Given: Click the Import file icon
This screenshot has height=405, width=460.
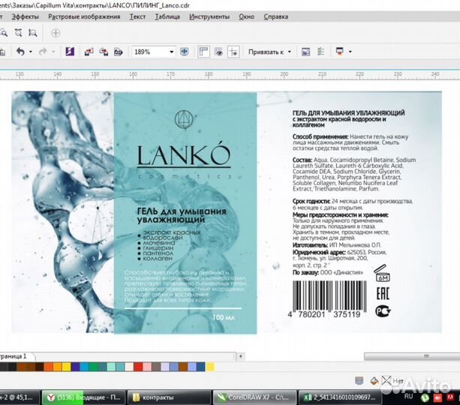Looking at the screenshot, I should [89, 52].
